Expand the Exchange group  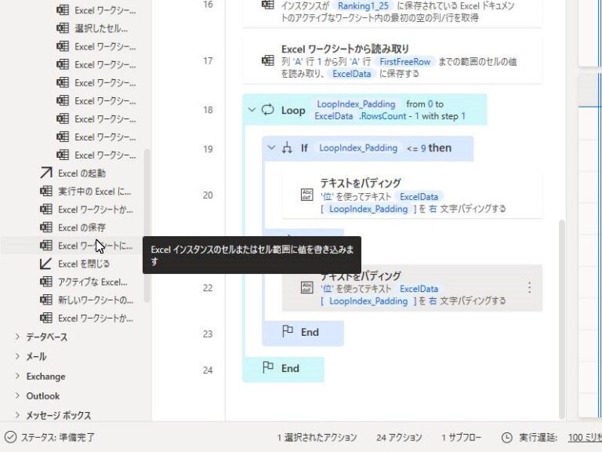[17, 376]
